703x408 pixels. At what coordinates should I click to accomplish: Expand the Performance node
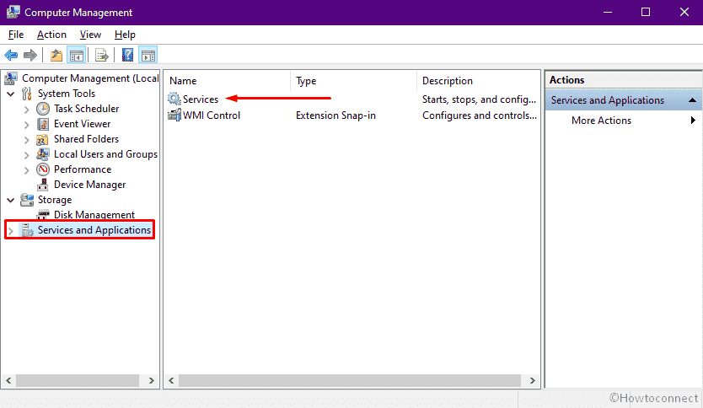coord(26,170)
